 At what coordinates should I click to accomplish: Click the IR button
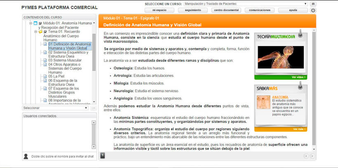pos(313,4)
